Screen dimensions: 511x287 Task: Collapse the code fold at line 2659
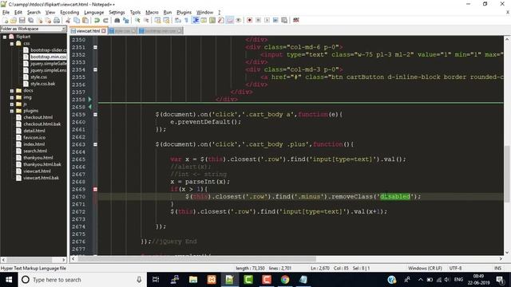pos(95,115)
